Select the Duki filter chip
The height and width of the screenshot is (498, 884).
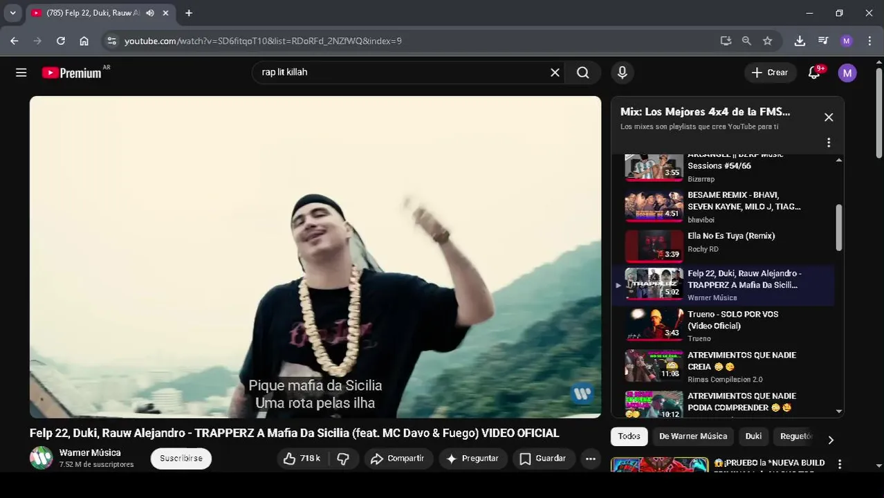click(x=753, y=436)
